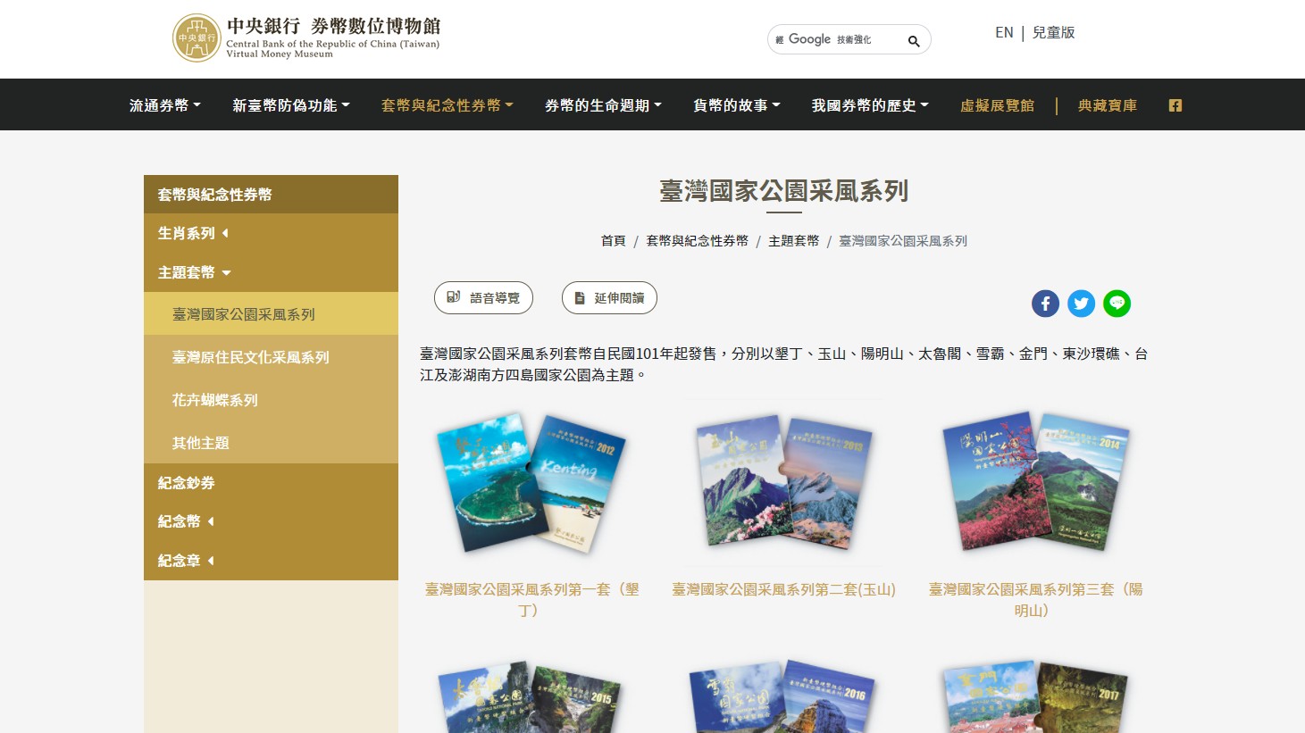1305x733 pixels.
Task: Share the page via the Twitter icon
Action: (1081, 304)
